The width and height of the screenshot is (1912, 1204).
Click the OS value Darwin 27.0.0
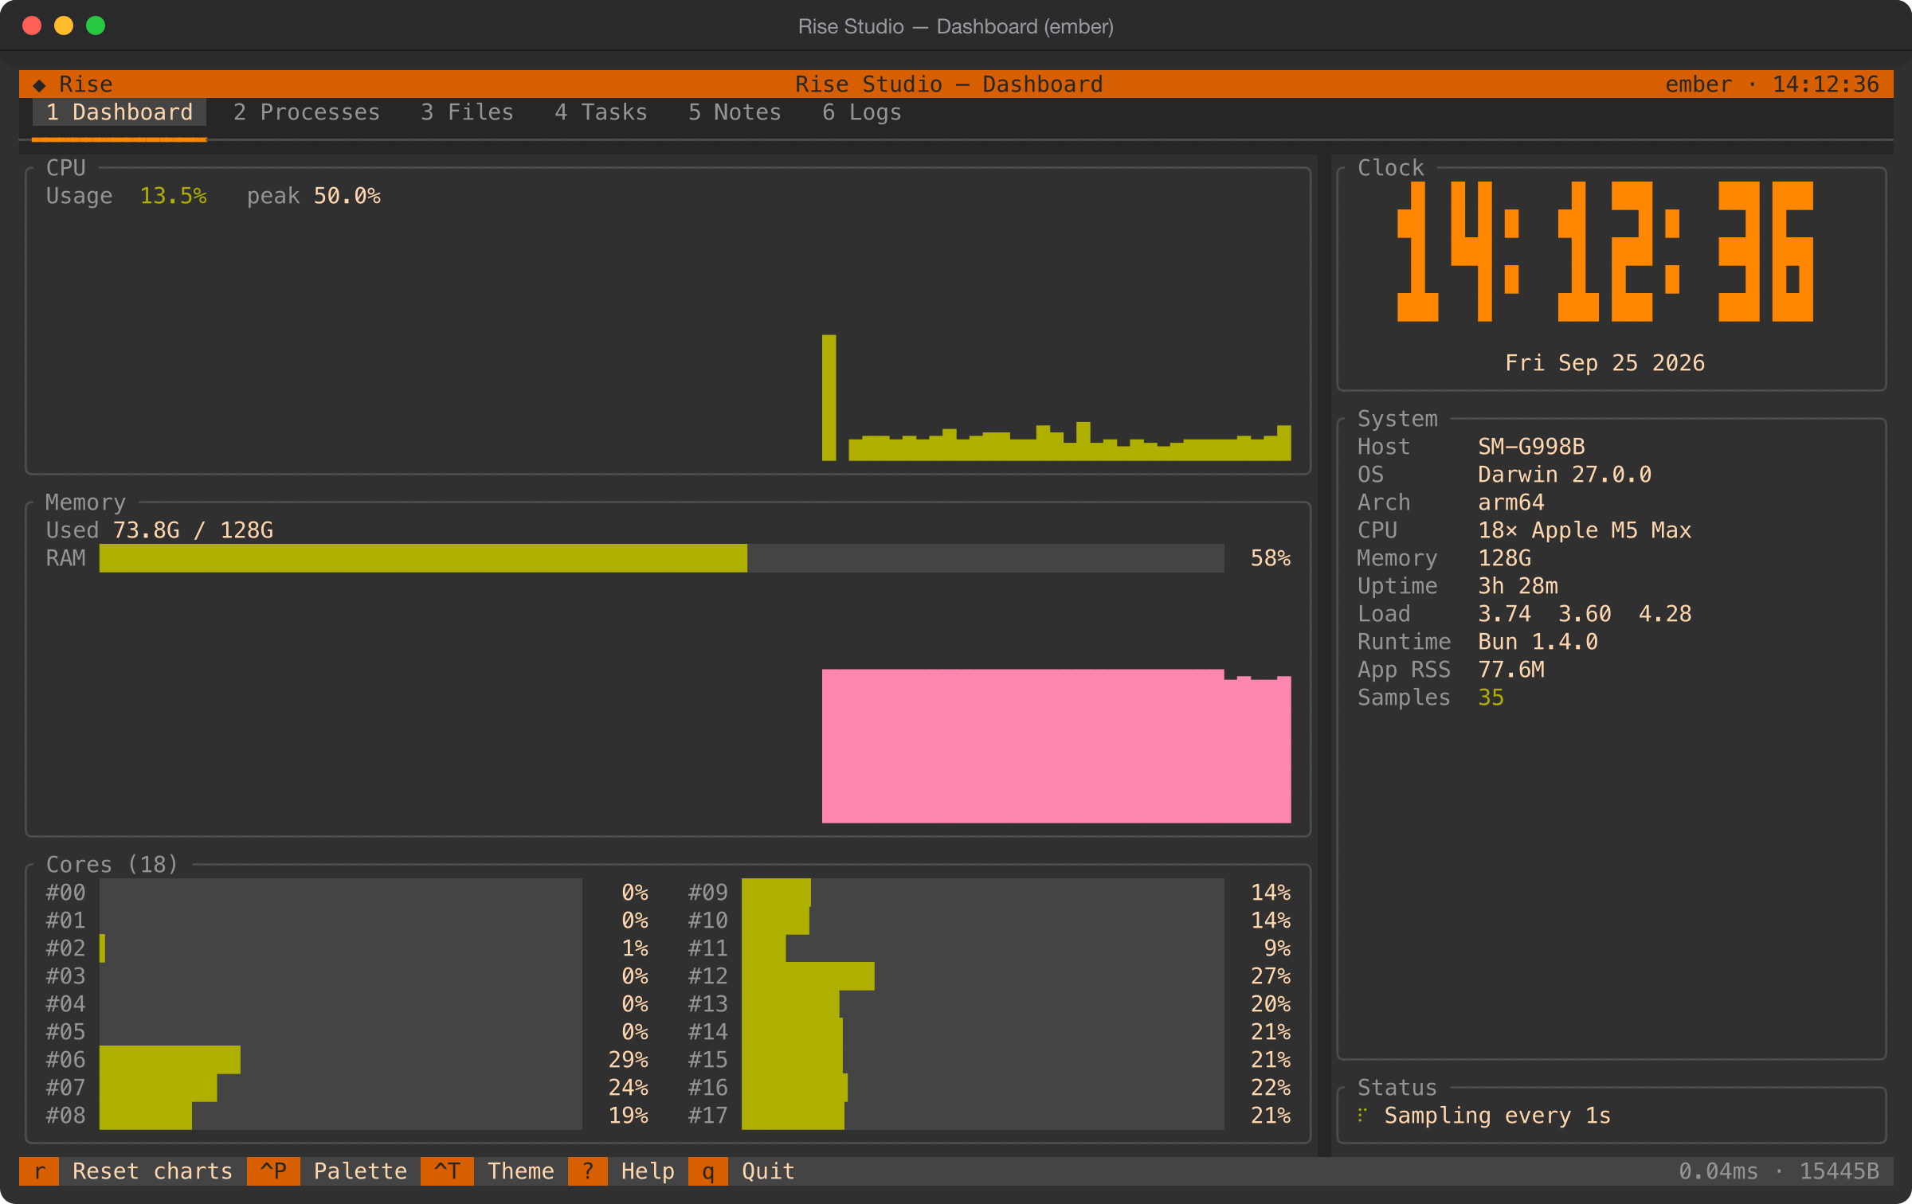pos(1565,475)
